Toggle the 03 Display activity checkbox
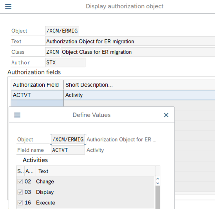The width and height of the screenshot is (215, 209). 20,192
